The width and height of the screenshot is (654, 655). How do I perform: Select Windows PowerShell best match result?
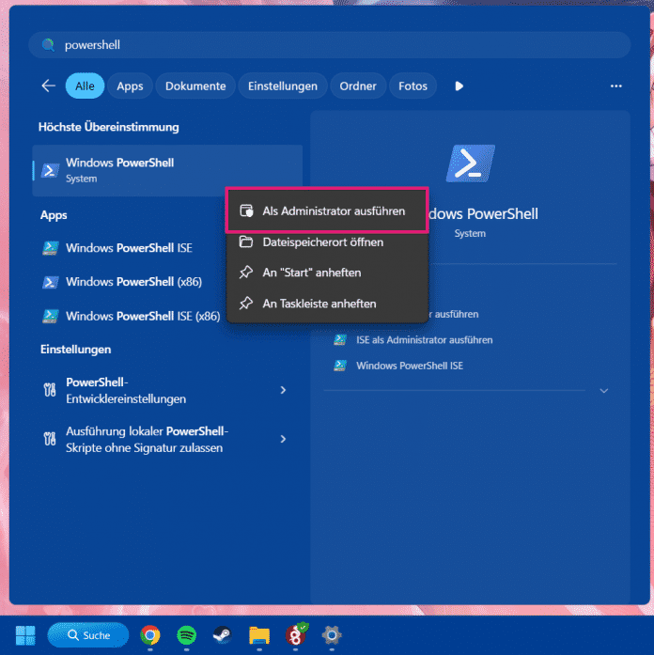click(x=167, y=170)
